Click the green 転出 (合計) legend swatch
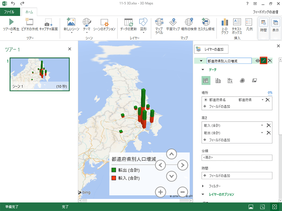 click(x=114, y=170)
